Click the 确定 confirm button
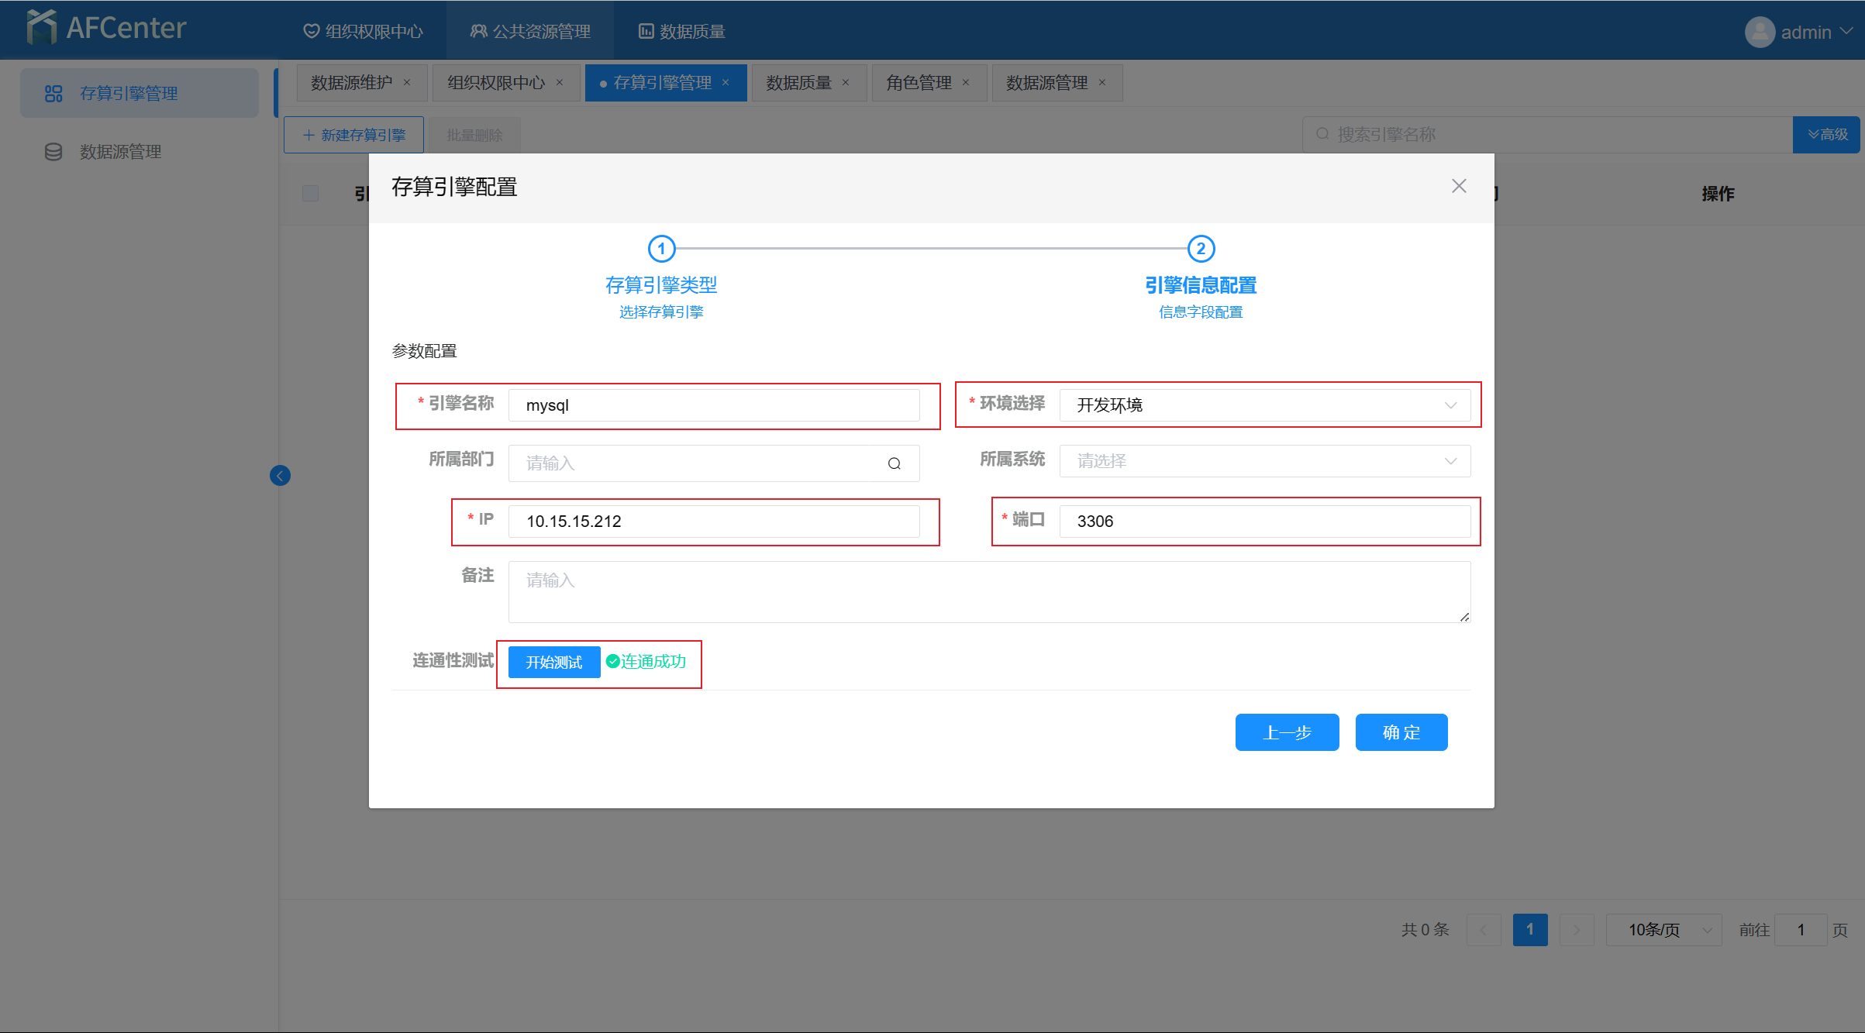This screenshot has height=1033, width=1865. pyautogui.click(x=1401, y=732)
